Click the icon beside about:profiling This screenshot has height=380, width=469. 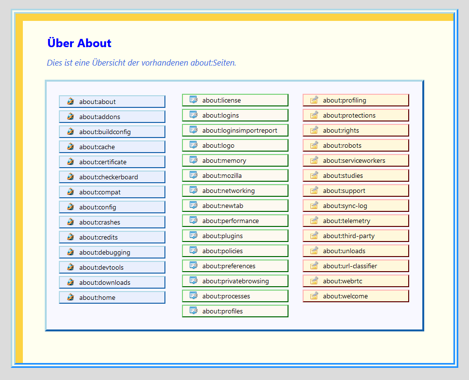[314, 100]
